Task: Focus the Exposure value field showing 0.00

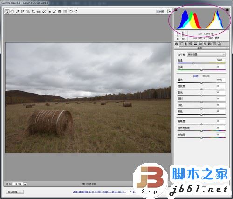Action: point(221,80)
